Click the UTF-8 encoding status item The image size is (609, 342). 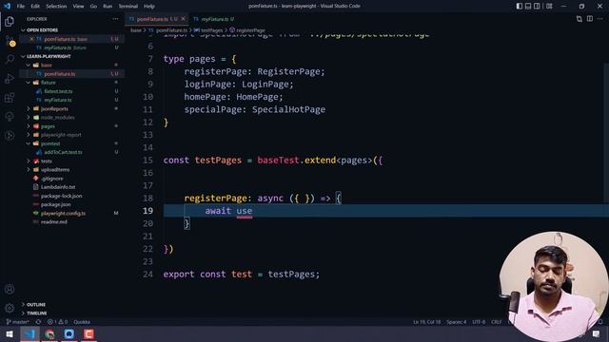coord(479,322)
